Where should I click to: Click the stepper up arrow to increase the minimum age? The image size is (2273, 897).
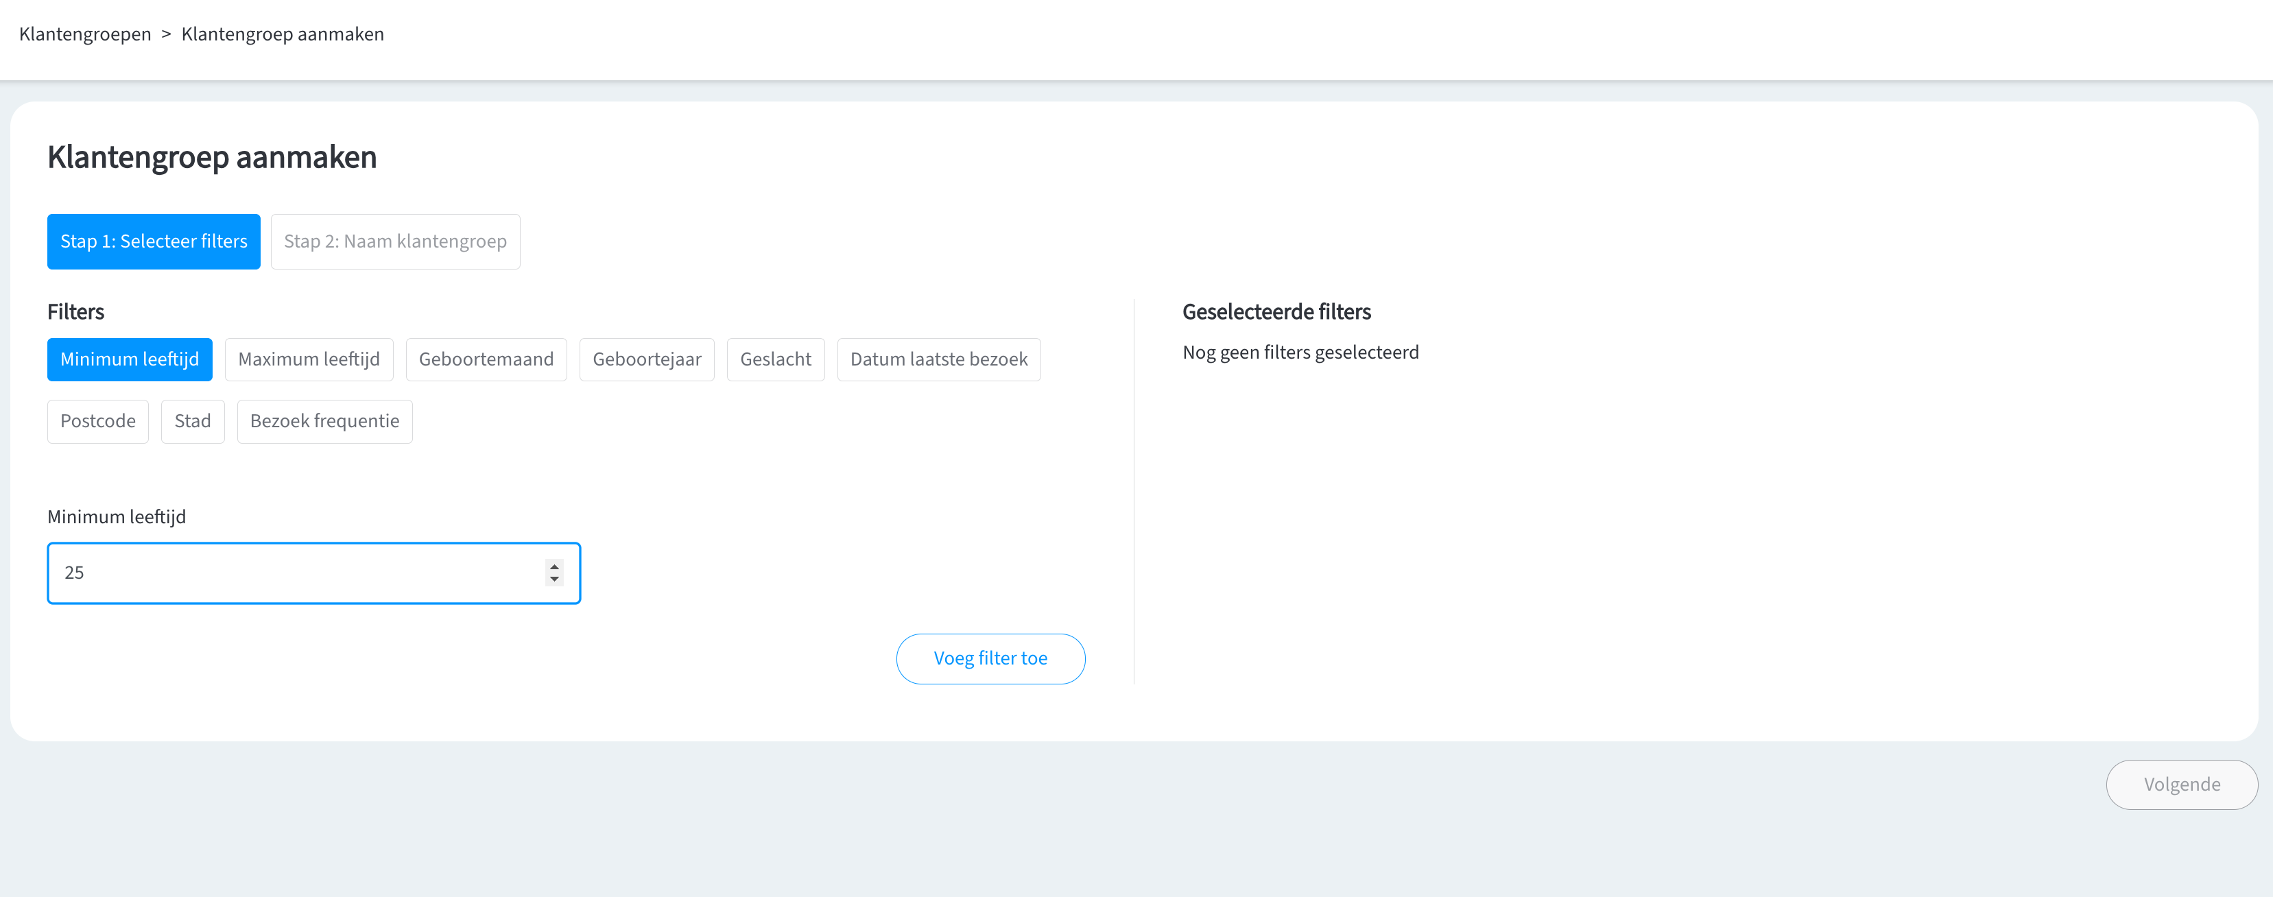(554, 566)
